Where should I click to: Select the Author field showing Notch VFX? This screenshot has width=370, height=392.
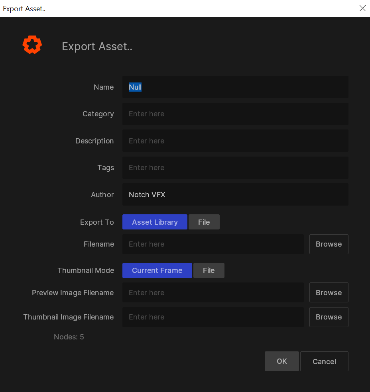click(x=235, y=194)
